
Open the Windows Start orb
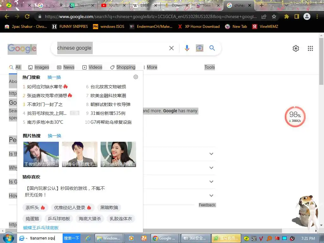tap(8, 238)
